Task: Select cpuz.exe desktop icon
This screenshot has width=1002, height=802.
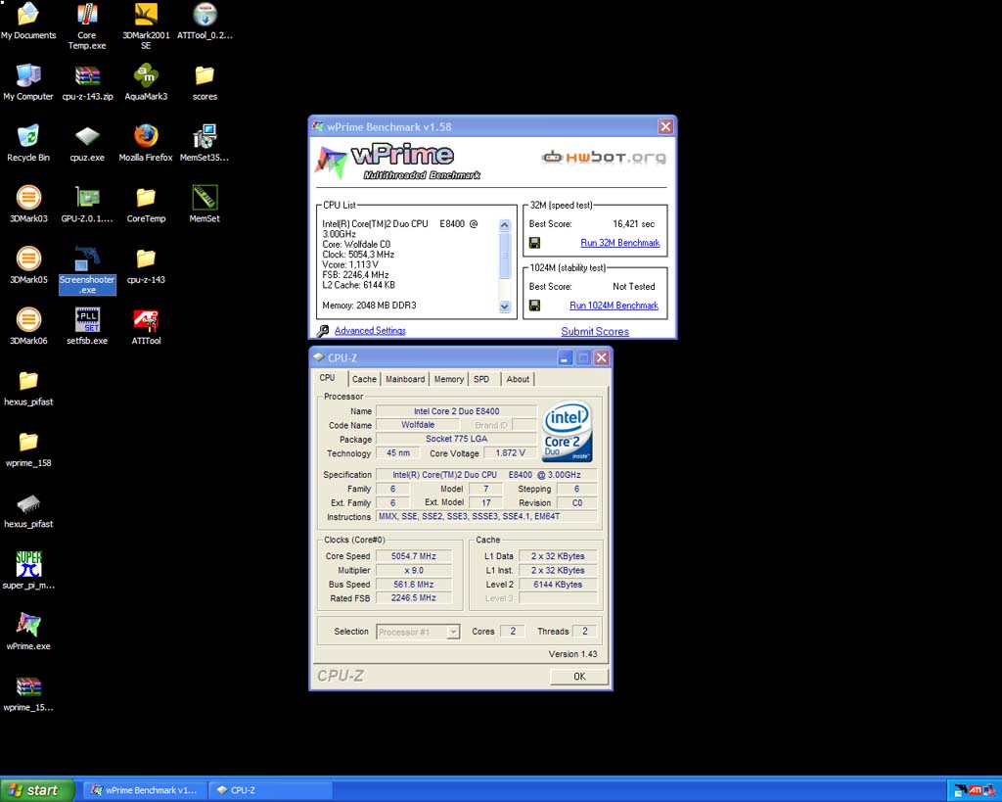Action: tap(87, 144)
